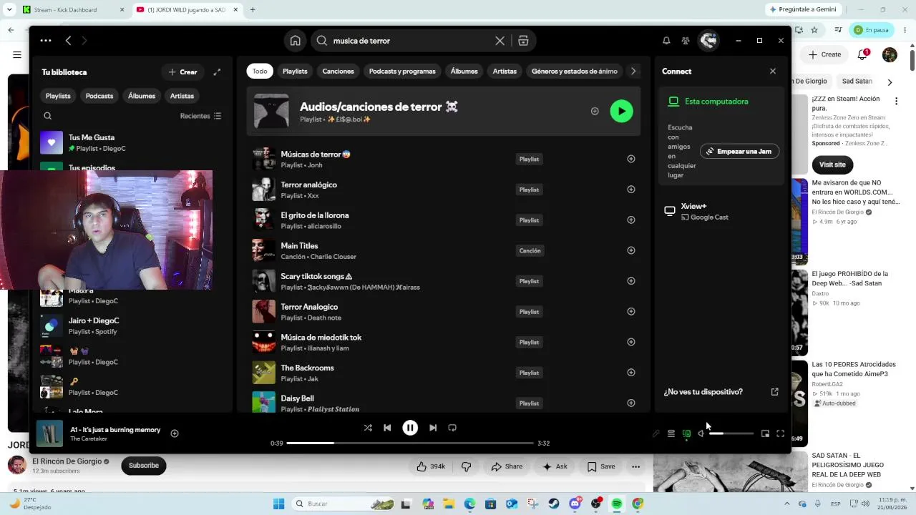Add Músicas de terror to library

coord(631,159)
